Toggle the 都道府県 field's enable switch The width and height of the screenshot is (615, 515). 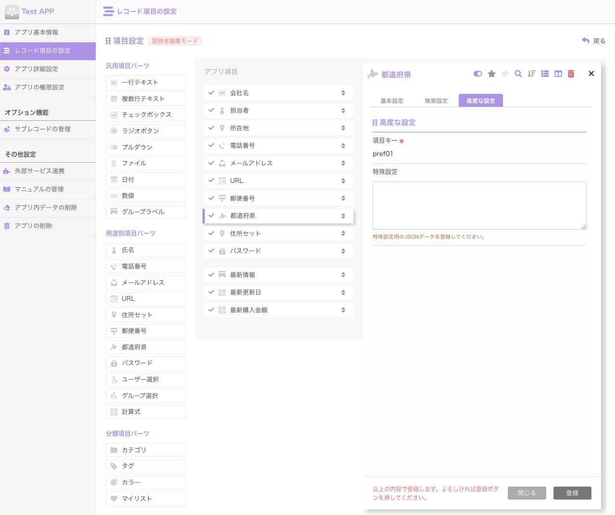click(x=477, y=74)
